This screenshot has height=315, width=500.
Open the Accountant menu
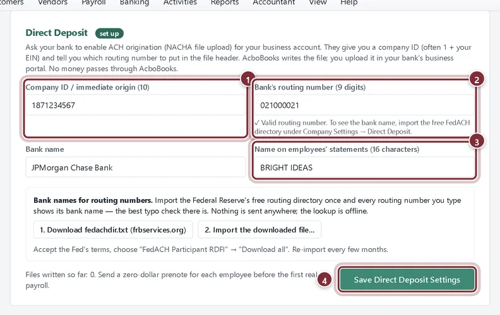(x=273, y=3)
